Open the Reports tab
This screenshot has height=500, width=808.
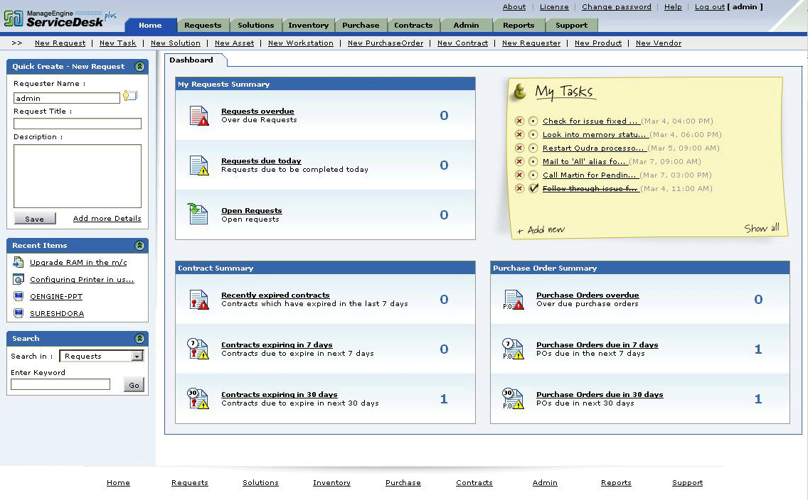coord(519,25)
